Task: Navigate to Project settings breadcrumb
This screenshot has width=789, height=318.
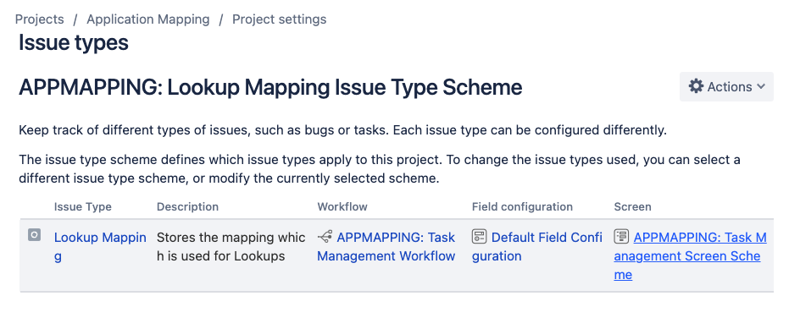Action: [280, 19]
